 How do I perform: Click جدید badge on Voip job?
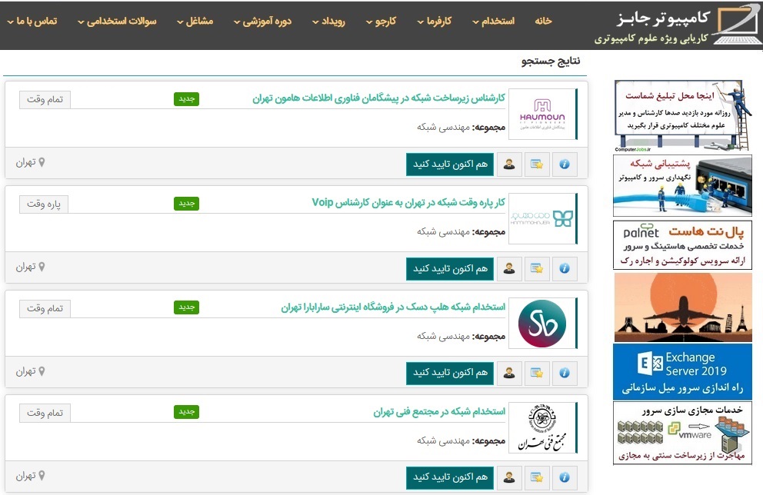pyautogui.click(x=186, y=203)
